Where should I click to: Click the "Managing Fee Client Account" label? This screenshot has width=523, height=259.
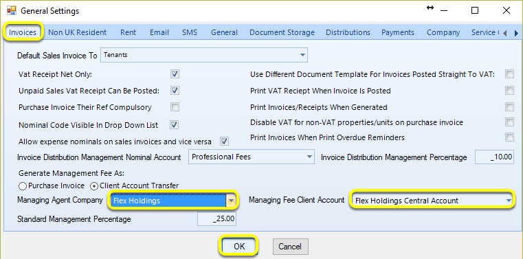pyautogui.click(x=297, y=200)
